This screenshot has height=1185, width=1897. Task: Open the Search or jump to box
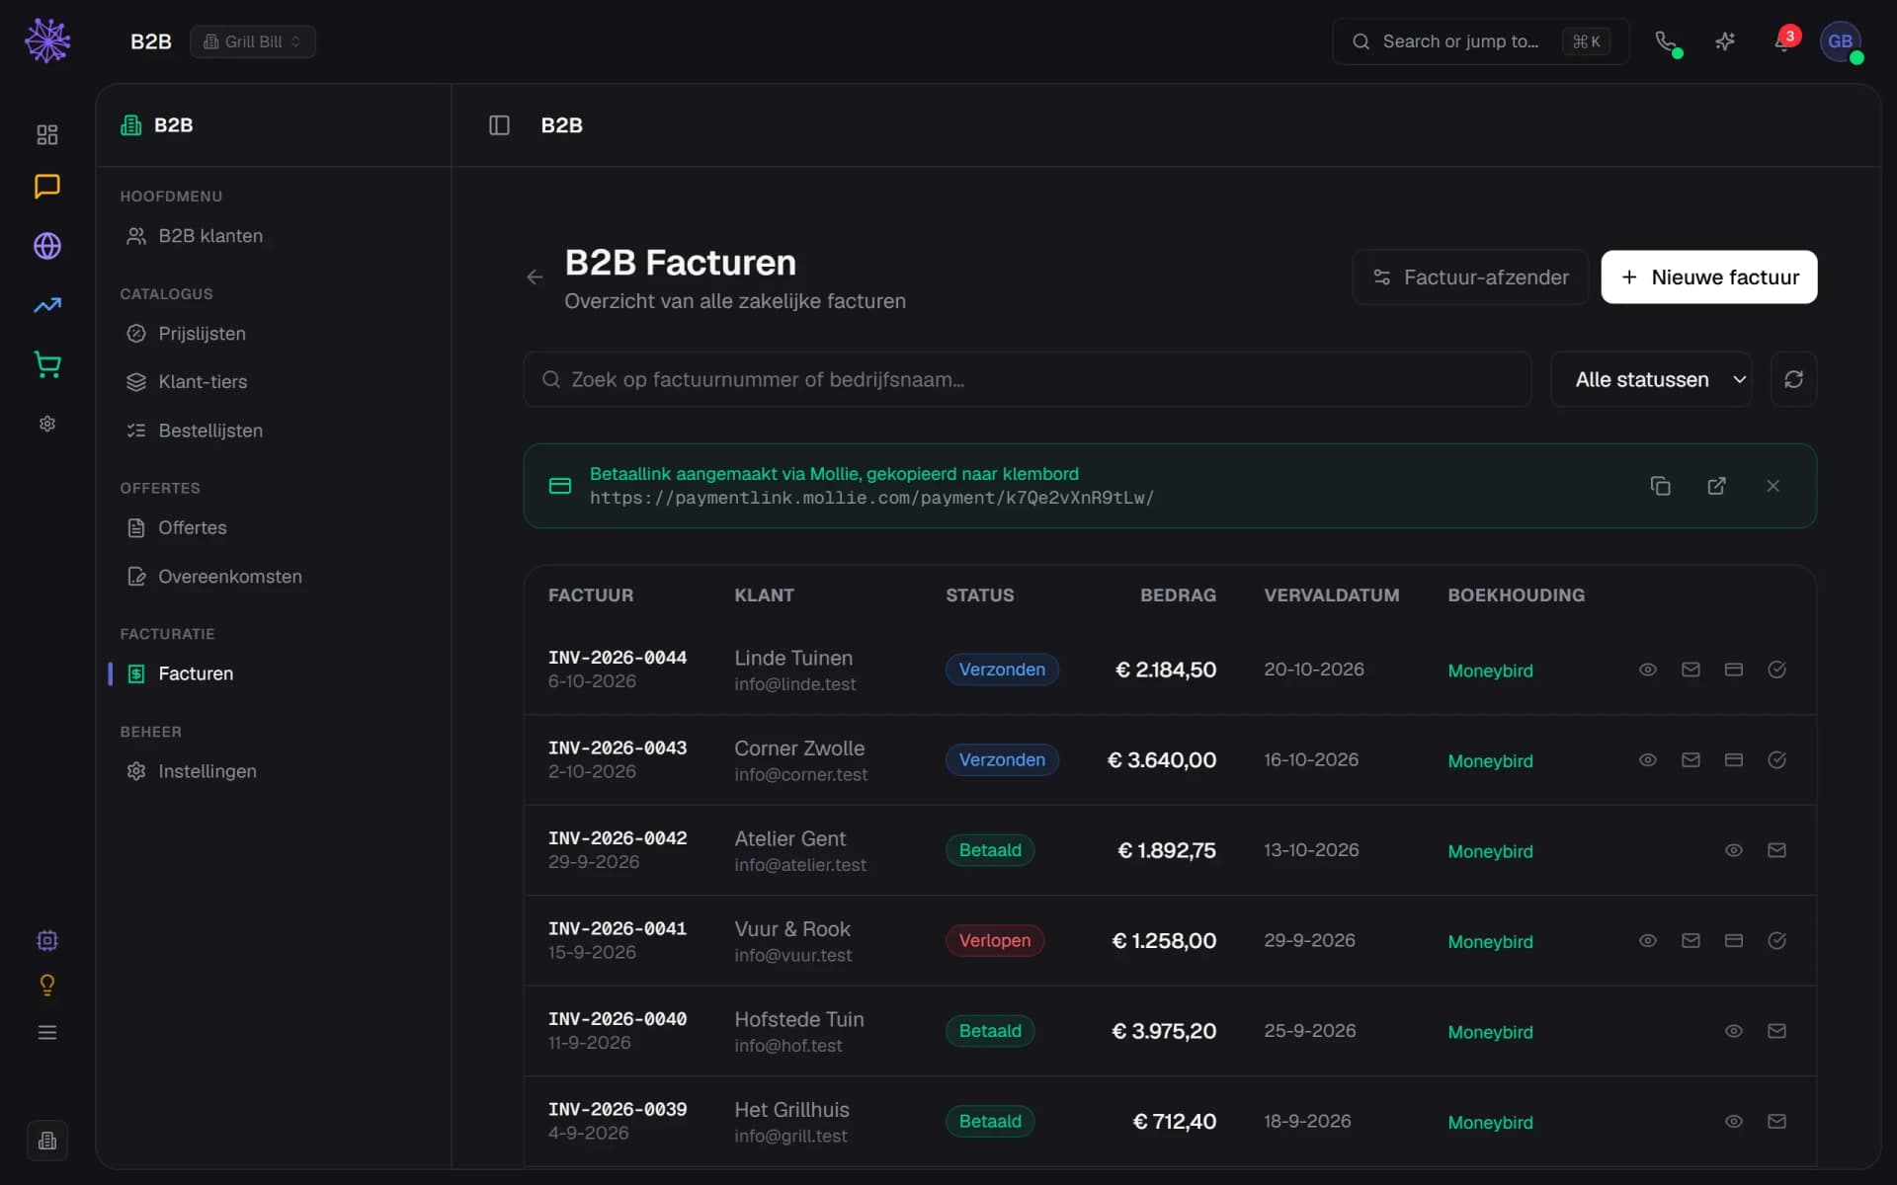(1480, 41)
